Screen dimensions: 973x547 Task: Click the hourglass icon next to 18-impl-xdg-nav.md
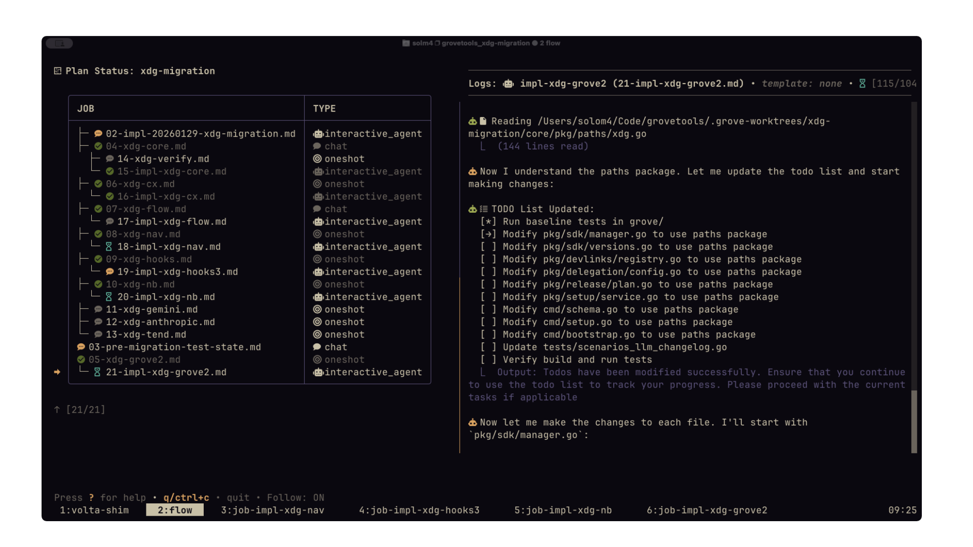click(109, 247)
